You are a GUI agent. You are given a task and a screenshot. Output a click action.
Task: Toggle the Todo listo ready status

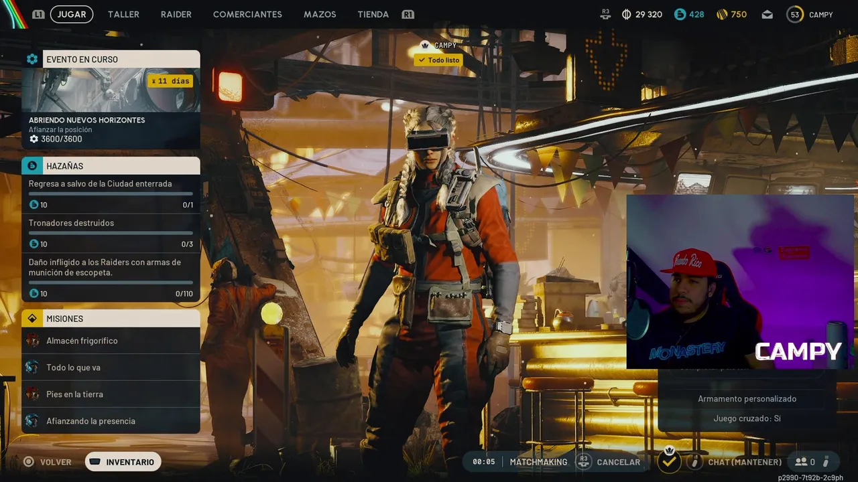438,60
